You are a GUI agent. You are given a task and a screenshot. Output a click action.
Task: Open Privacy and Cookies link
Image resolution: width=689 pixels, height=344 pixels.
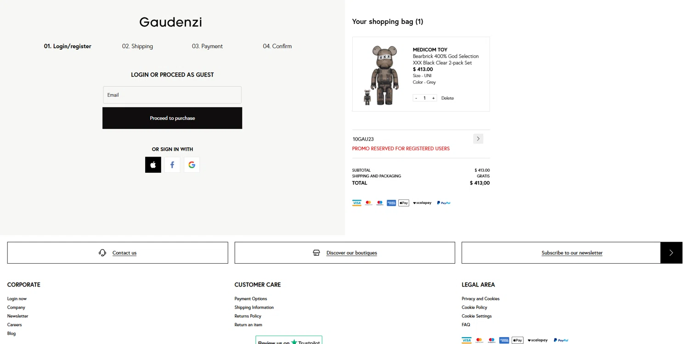point(480,299)
